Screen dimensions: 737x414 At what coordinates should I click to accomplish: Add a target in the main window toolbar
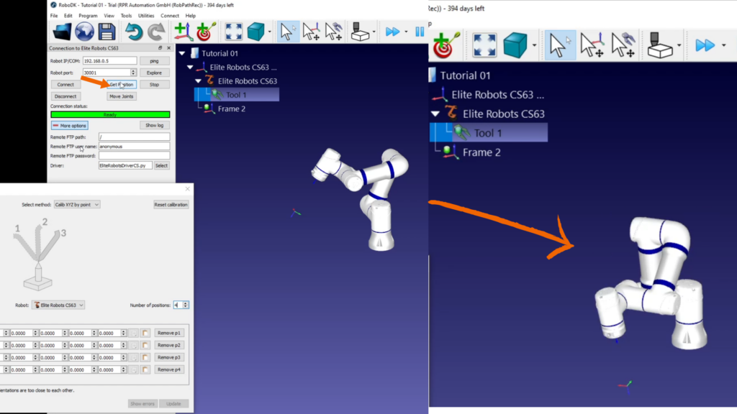pos(205,32)
